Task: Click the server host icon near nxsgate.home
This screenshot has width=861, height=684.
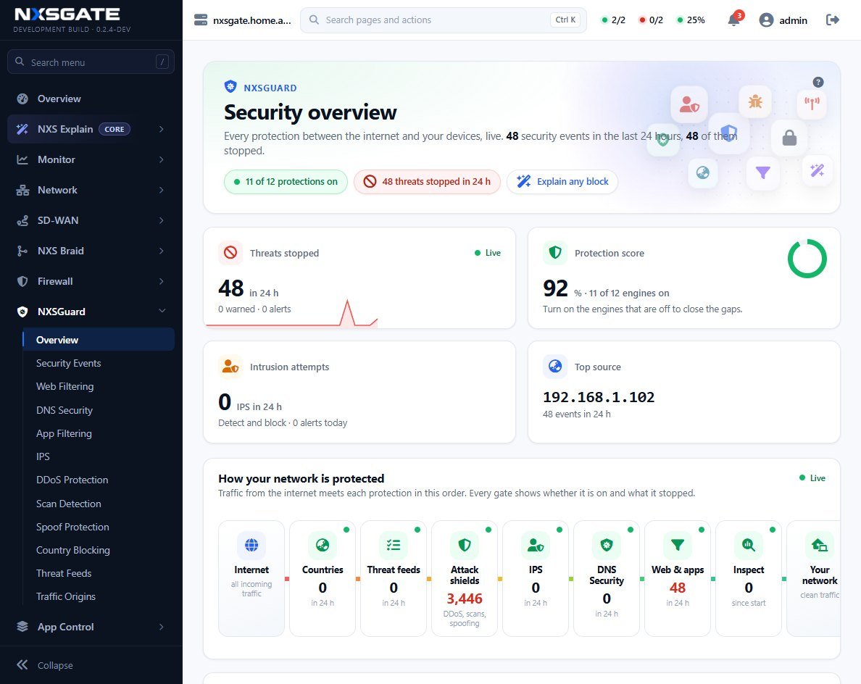Action: pyautogui.click(x=201, y=20)
